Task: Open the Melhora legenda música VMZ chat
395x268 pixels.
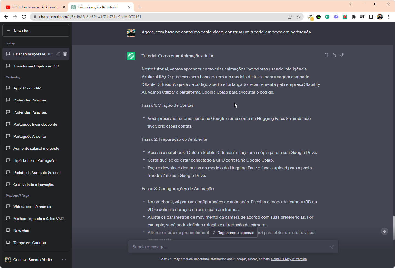Action: tap(36, 219)
